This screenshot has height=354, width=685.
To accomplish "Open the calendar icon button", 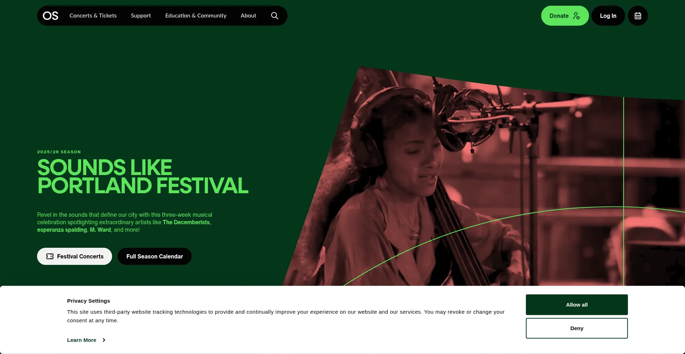I will 638,16.
